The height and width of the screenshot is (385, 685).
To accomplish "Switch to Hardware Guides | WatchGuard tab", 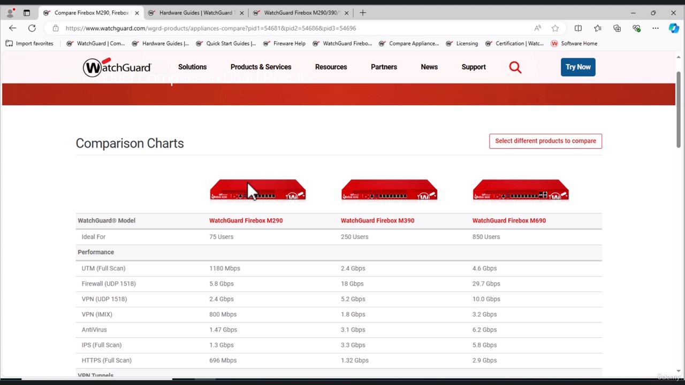I will click(196, 13).
